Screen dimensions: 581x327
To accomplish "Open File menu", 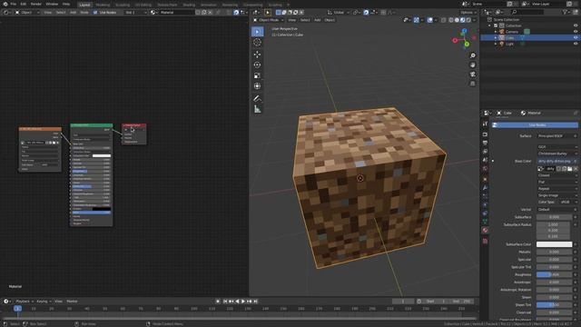I will click(14, 4).
